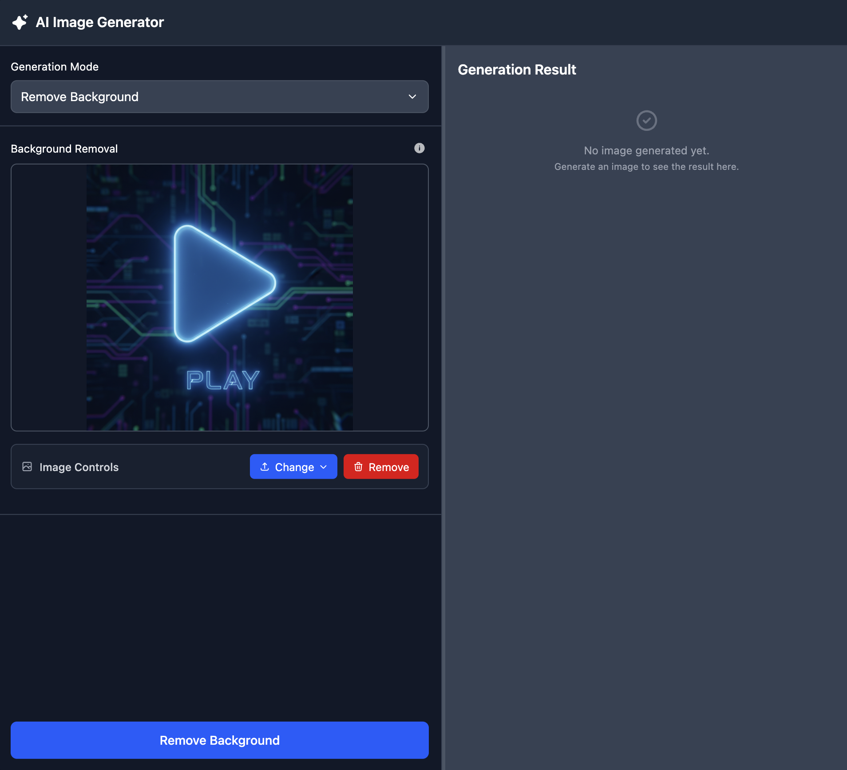Click the PLAY text in the preview image
Screen dimensions: 847x770
(222, 380)
